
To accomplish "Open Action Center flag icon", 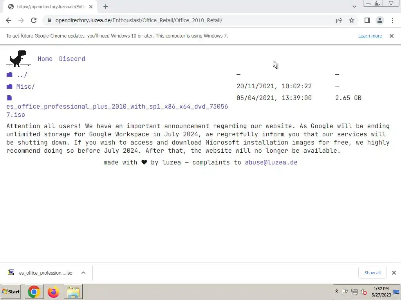I will pyautogui.click(x=345, y=291).
